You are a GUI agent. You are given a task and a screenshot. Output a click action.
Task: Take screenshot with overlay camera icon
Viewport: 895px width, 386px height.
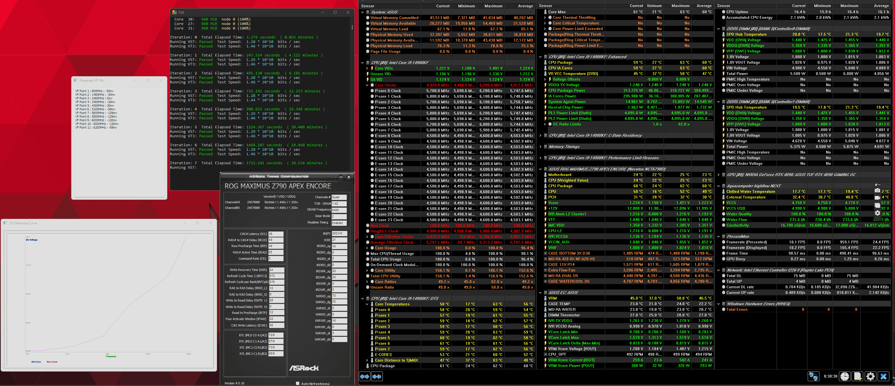(x=877, y=191)
